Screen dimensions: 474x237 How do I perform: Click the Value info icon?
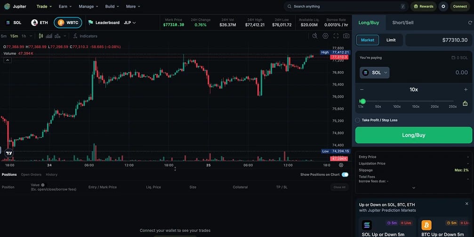coord(43,185)
